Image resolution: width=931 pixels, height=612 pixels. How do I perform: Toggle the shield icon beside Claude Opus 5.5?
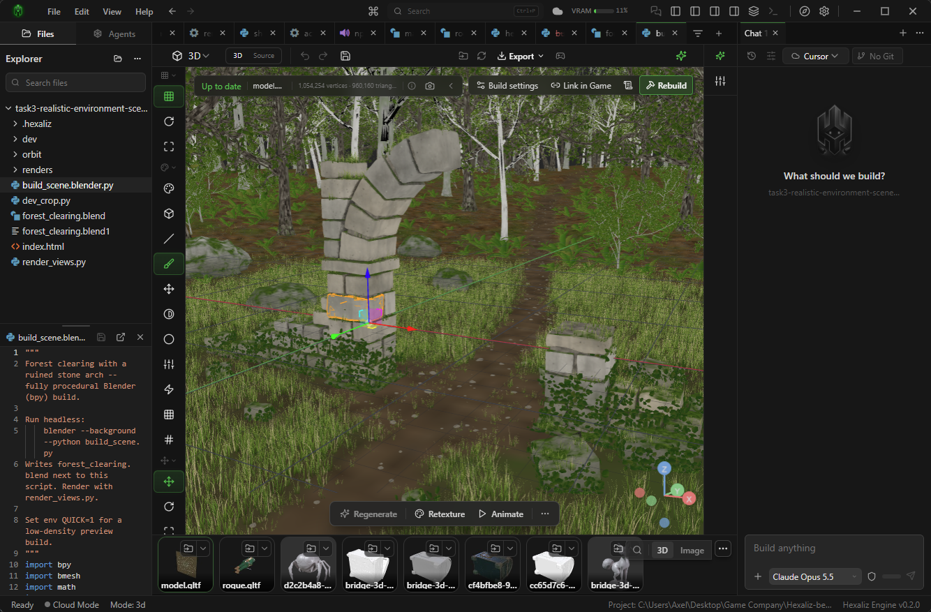click(x=872, y=576)
